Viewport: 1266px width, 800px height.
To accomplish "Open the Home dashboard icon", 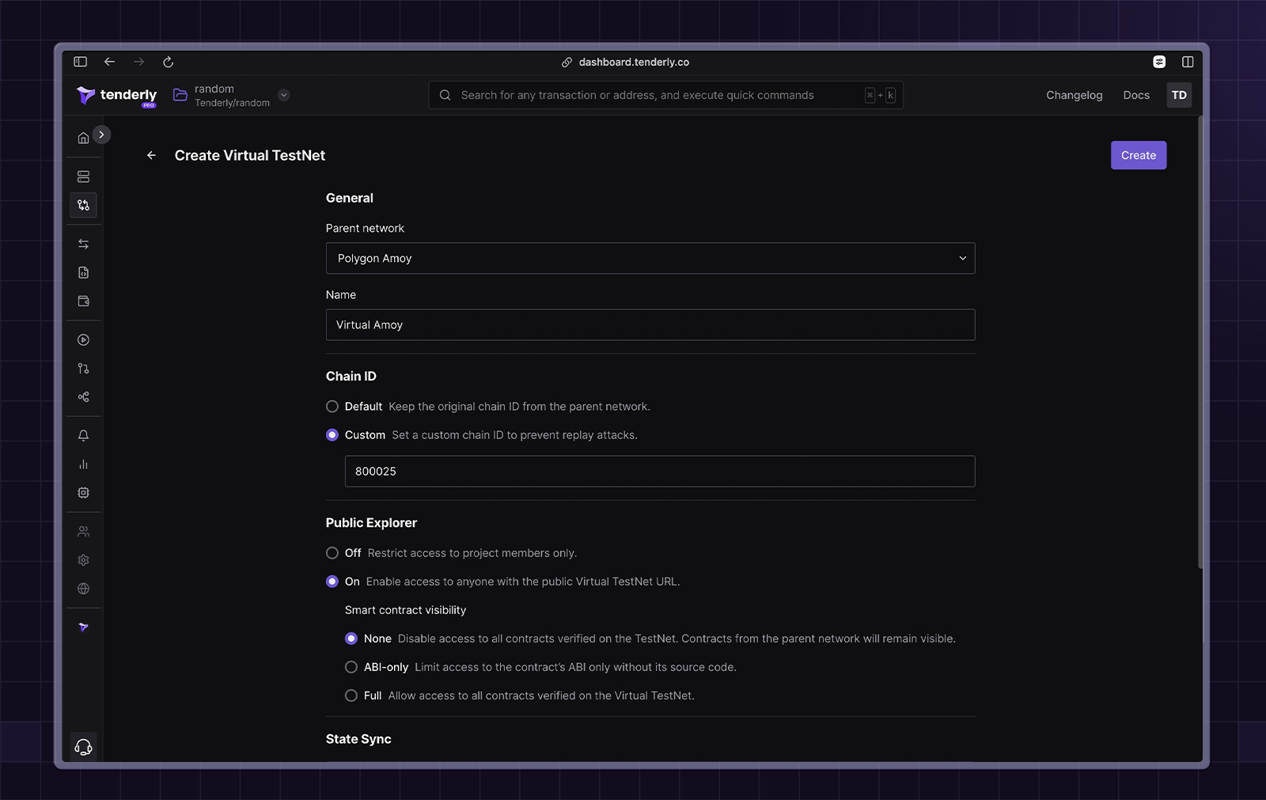I will click(x=83, y=136).
